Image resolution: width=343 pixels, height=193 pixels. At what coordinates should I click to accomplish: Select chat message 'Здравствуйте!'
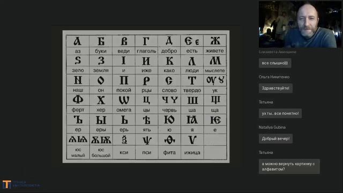click(x=275, y=88)
